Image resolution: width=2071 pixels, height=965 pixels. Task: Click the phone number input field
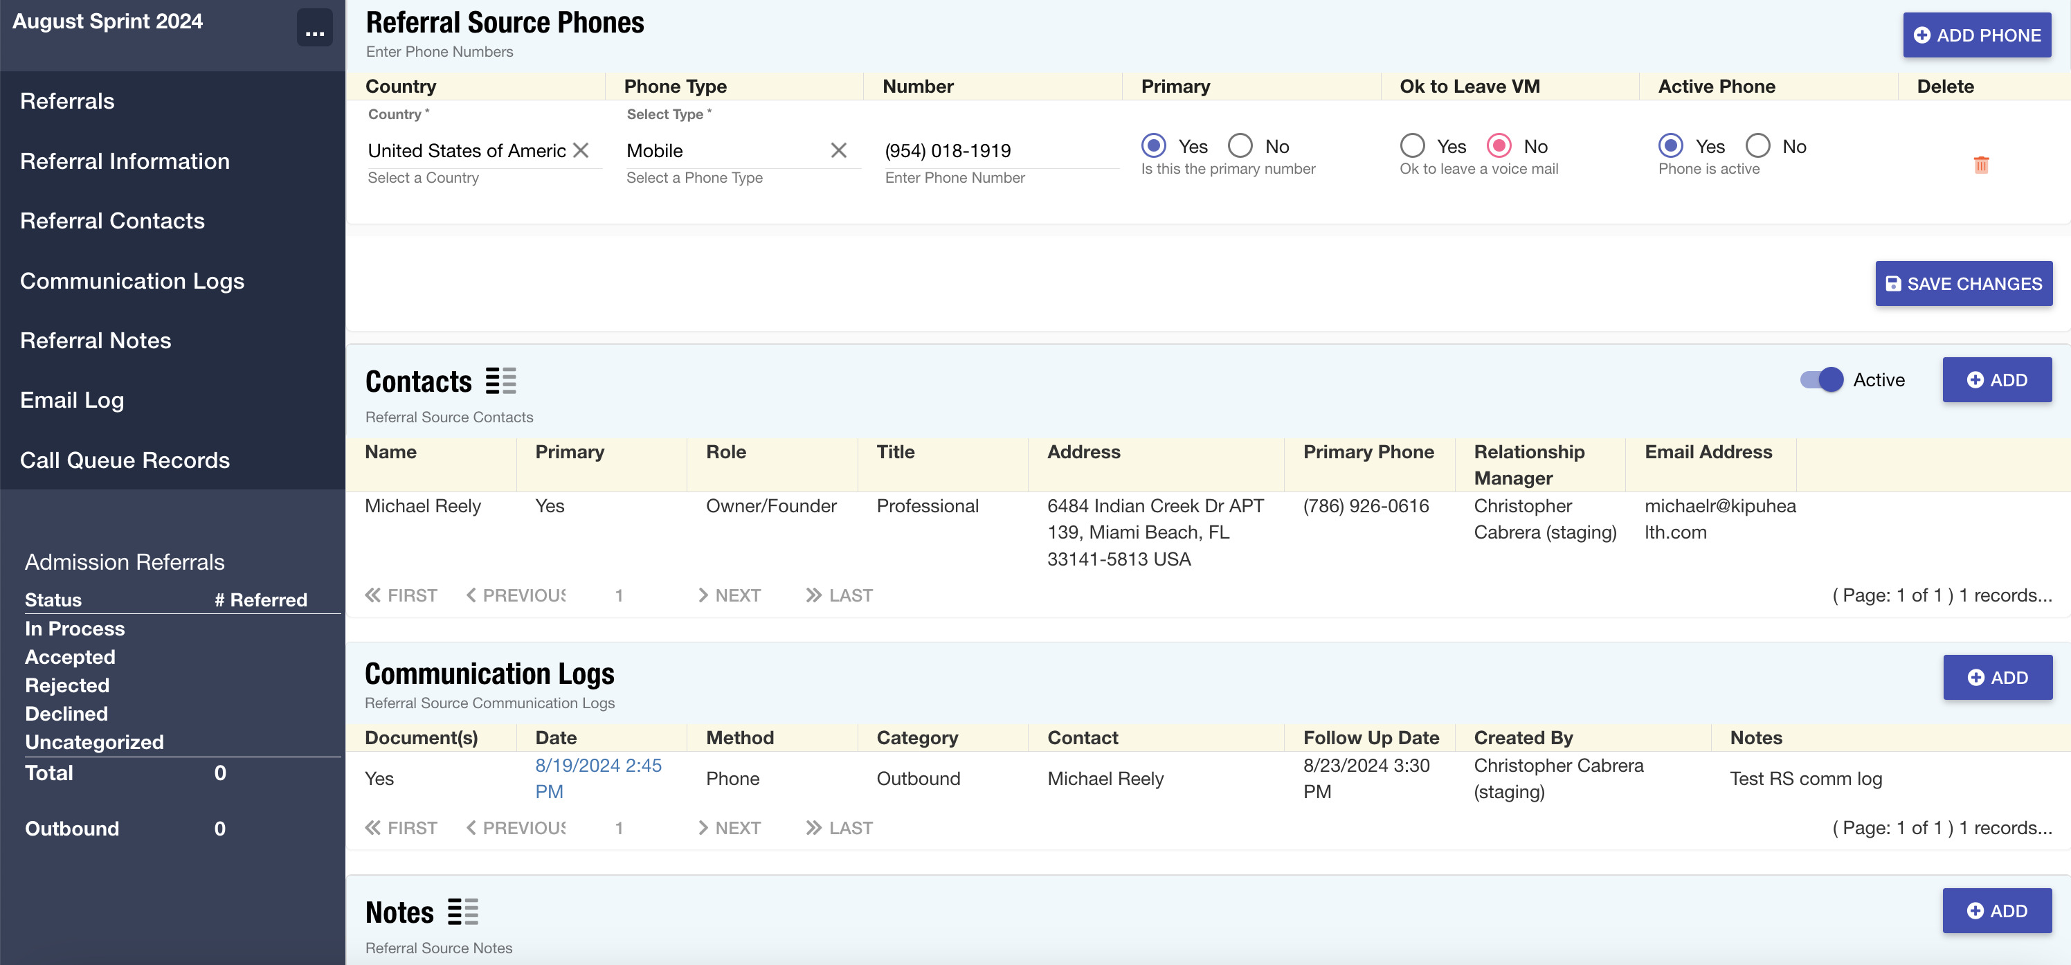997,150
